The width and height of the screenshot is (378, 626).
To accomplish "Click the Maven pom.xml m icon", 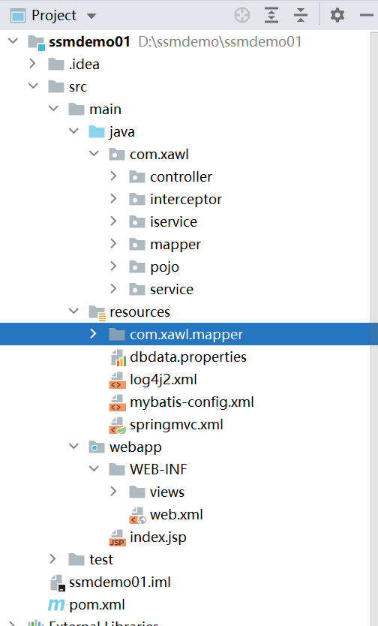I will [56, 605].
